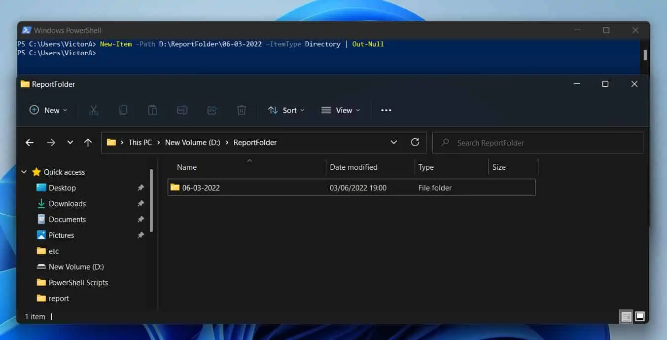The image size is (667, 340).
Task: Click the chevron after This PC
Action: click(159, 142)
